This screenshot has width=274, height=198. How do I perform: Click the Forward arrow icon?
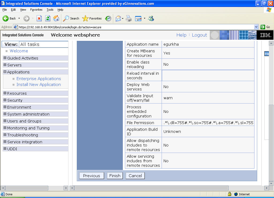coord(26,18)
